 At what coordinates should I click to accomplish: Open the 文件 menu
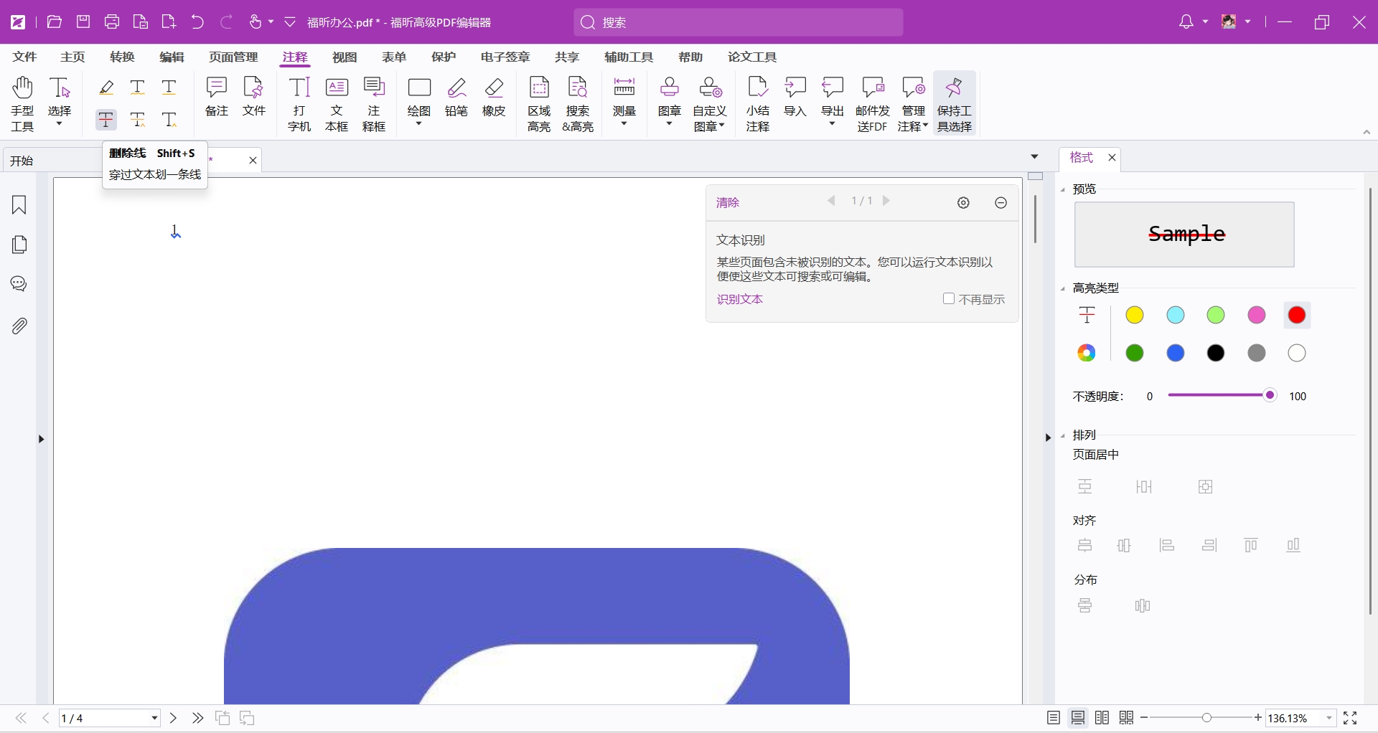coord(24,57)
